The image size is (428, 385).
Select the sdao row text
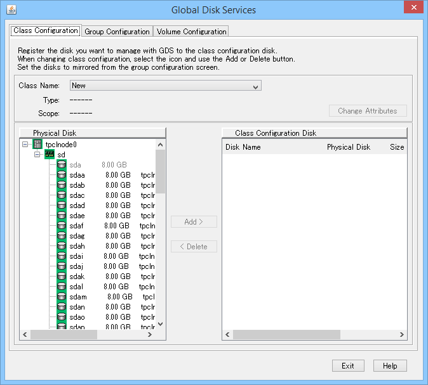[x=112, y=317]
